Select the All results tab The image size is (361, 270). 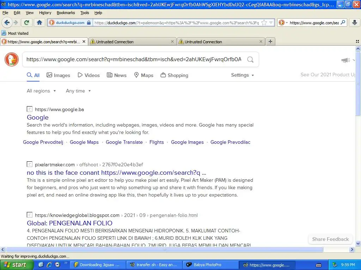click(x=33, y=75)
